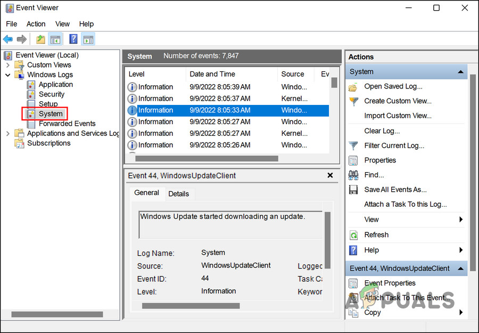Screen dimensions: 479x333
Task: Select System log in tree
Action: point(51,114)
